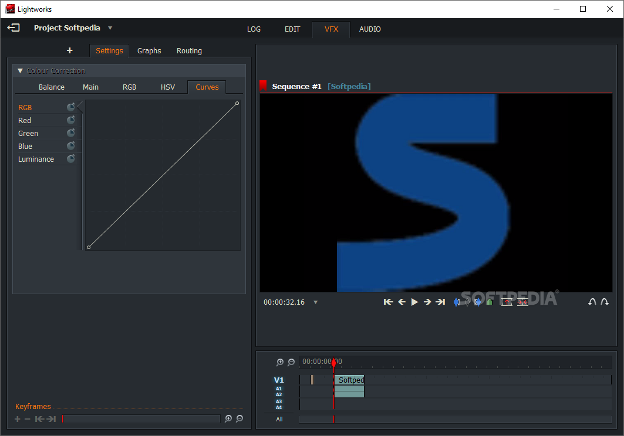Click the timecode 00:00:32.16 field

[x=284, y=302]
